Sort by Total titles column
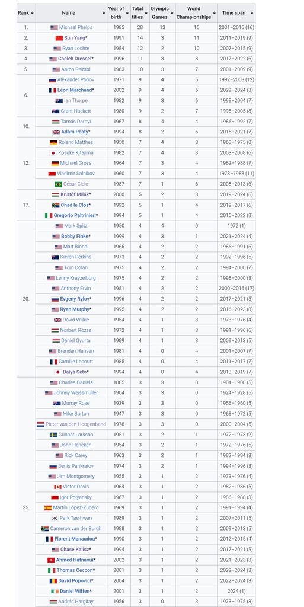 140,13
